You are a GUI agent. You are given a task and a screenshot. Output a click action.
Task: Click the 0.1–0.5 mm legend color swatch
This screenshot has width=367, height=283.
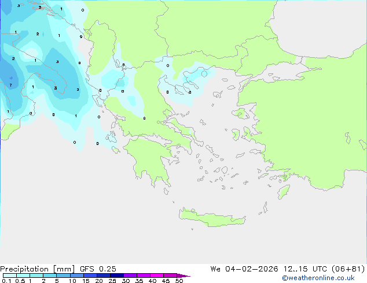point(10,275)
